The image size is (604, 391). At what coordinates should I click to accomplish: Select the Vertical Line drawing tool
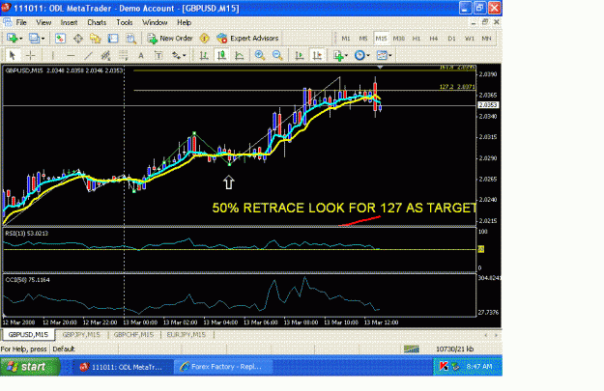click(53, 55)
